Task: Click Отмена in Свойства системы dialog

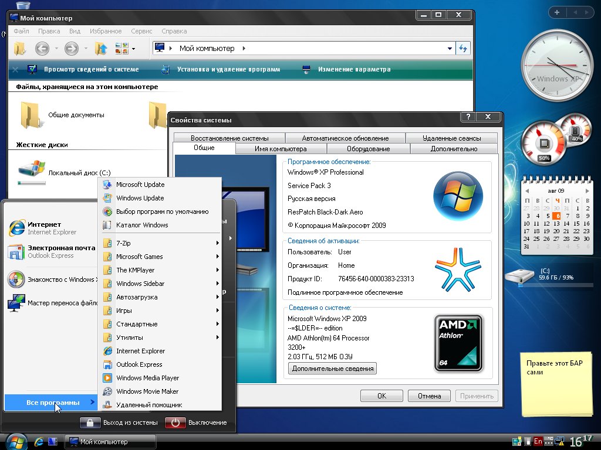Action: tap(429, 396)
